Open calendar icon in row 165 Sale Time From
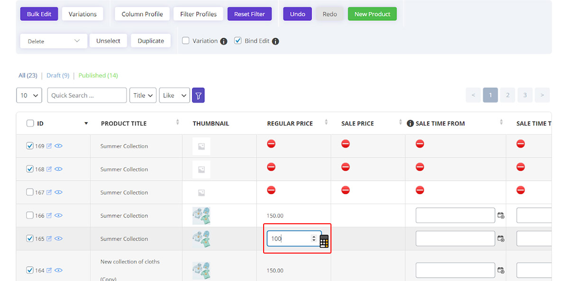Image resolution: width=569 pixels, height=281 pixels. coord(501,239)
